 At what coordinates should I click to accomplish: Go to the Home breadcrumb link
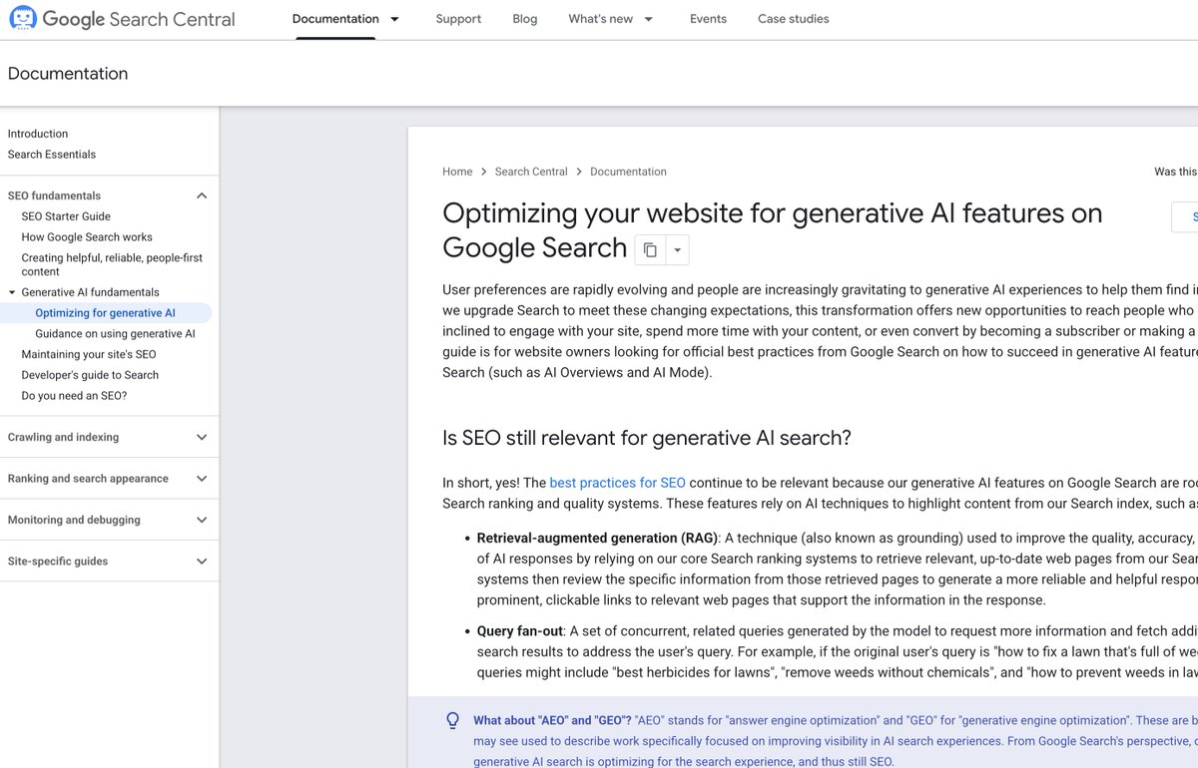[457, 172]
